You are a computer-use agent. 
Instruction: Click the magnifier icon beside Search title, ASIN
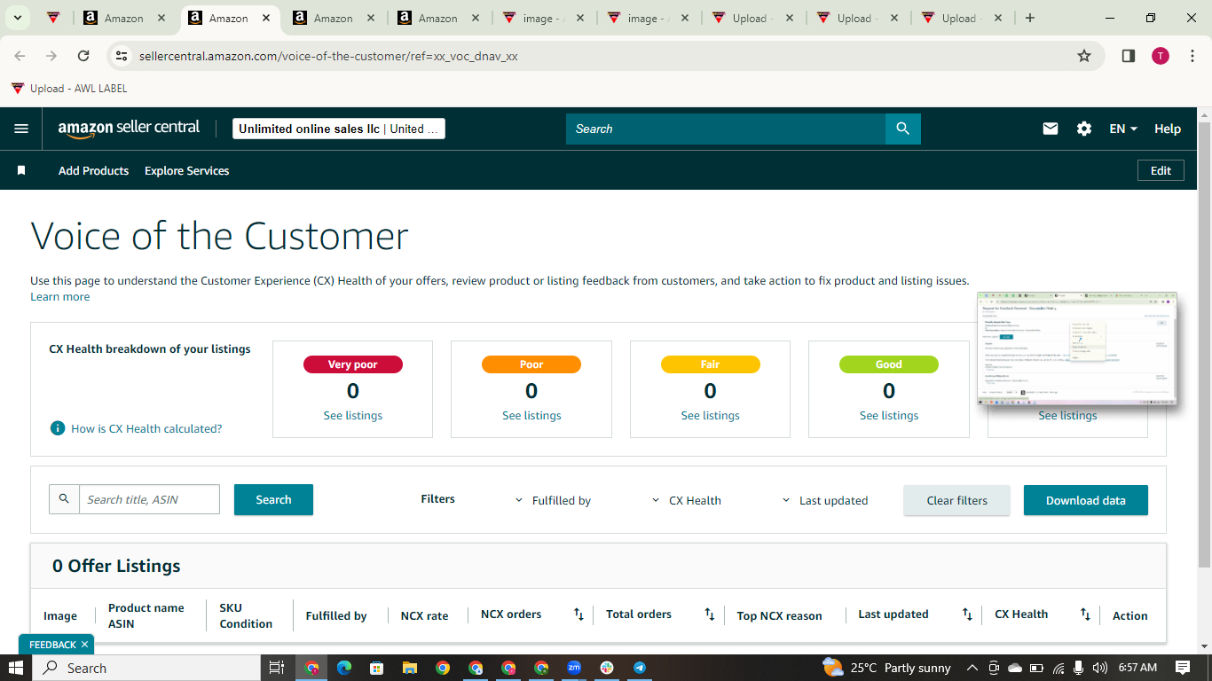[x=64, y=499]
